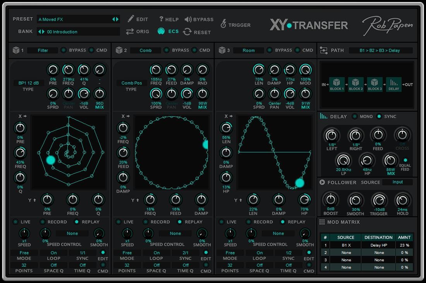This screenshot has width=426, height=283.
Task: Click the block 1 cube icon
Action: pos(16,50)
